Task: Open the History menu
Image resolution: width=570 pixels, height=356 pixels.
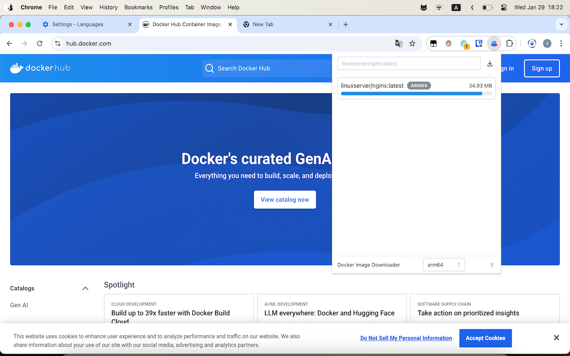Action: 108,7
